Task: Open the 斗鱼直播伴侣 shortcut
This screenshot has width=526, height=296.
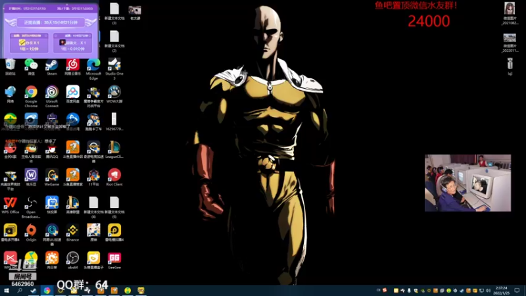Action: click(x=73, y=150)
